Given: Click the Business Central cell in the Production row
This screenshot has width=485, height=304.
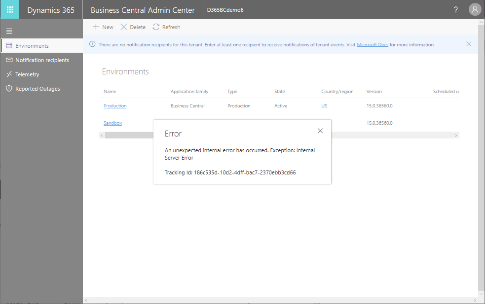Looking at the screenshot, I should pyautogui.click(x=187, y=105).
